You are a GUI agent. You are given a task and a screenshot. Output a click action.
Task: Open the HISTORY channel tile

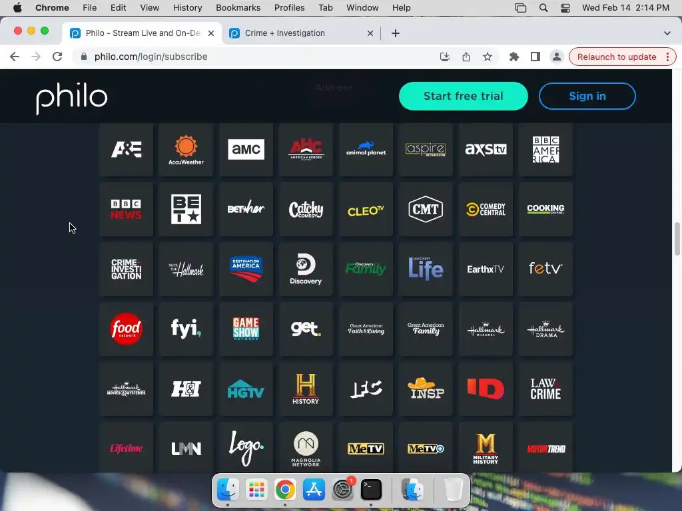tap(306, 389)
